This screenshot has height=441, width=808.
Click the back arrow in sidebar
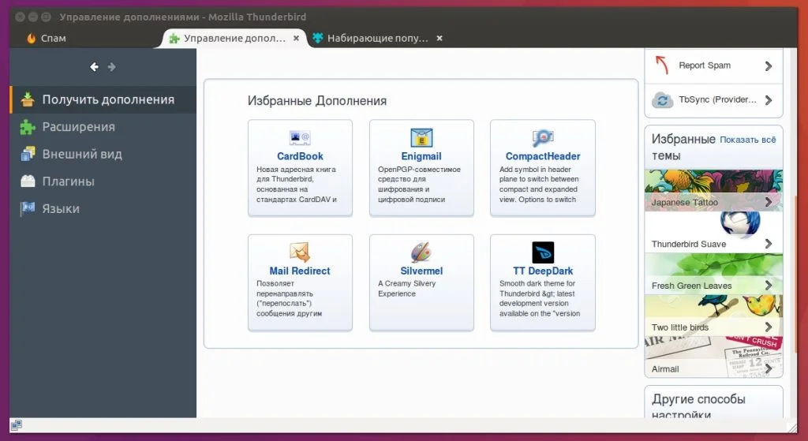pyautogui.click(x=94, y=67)
